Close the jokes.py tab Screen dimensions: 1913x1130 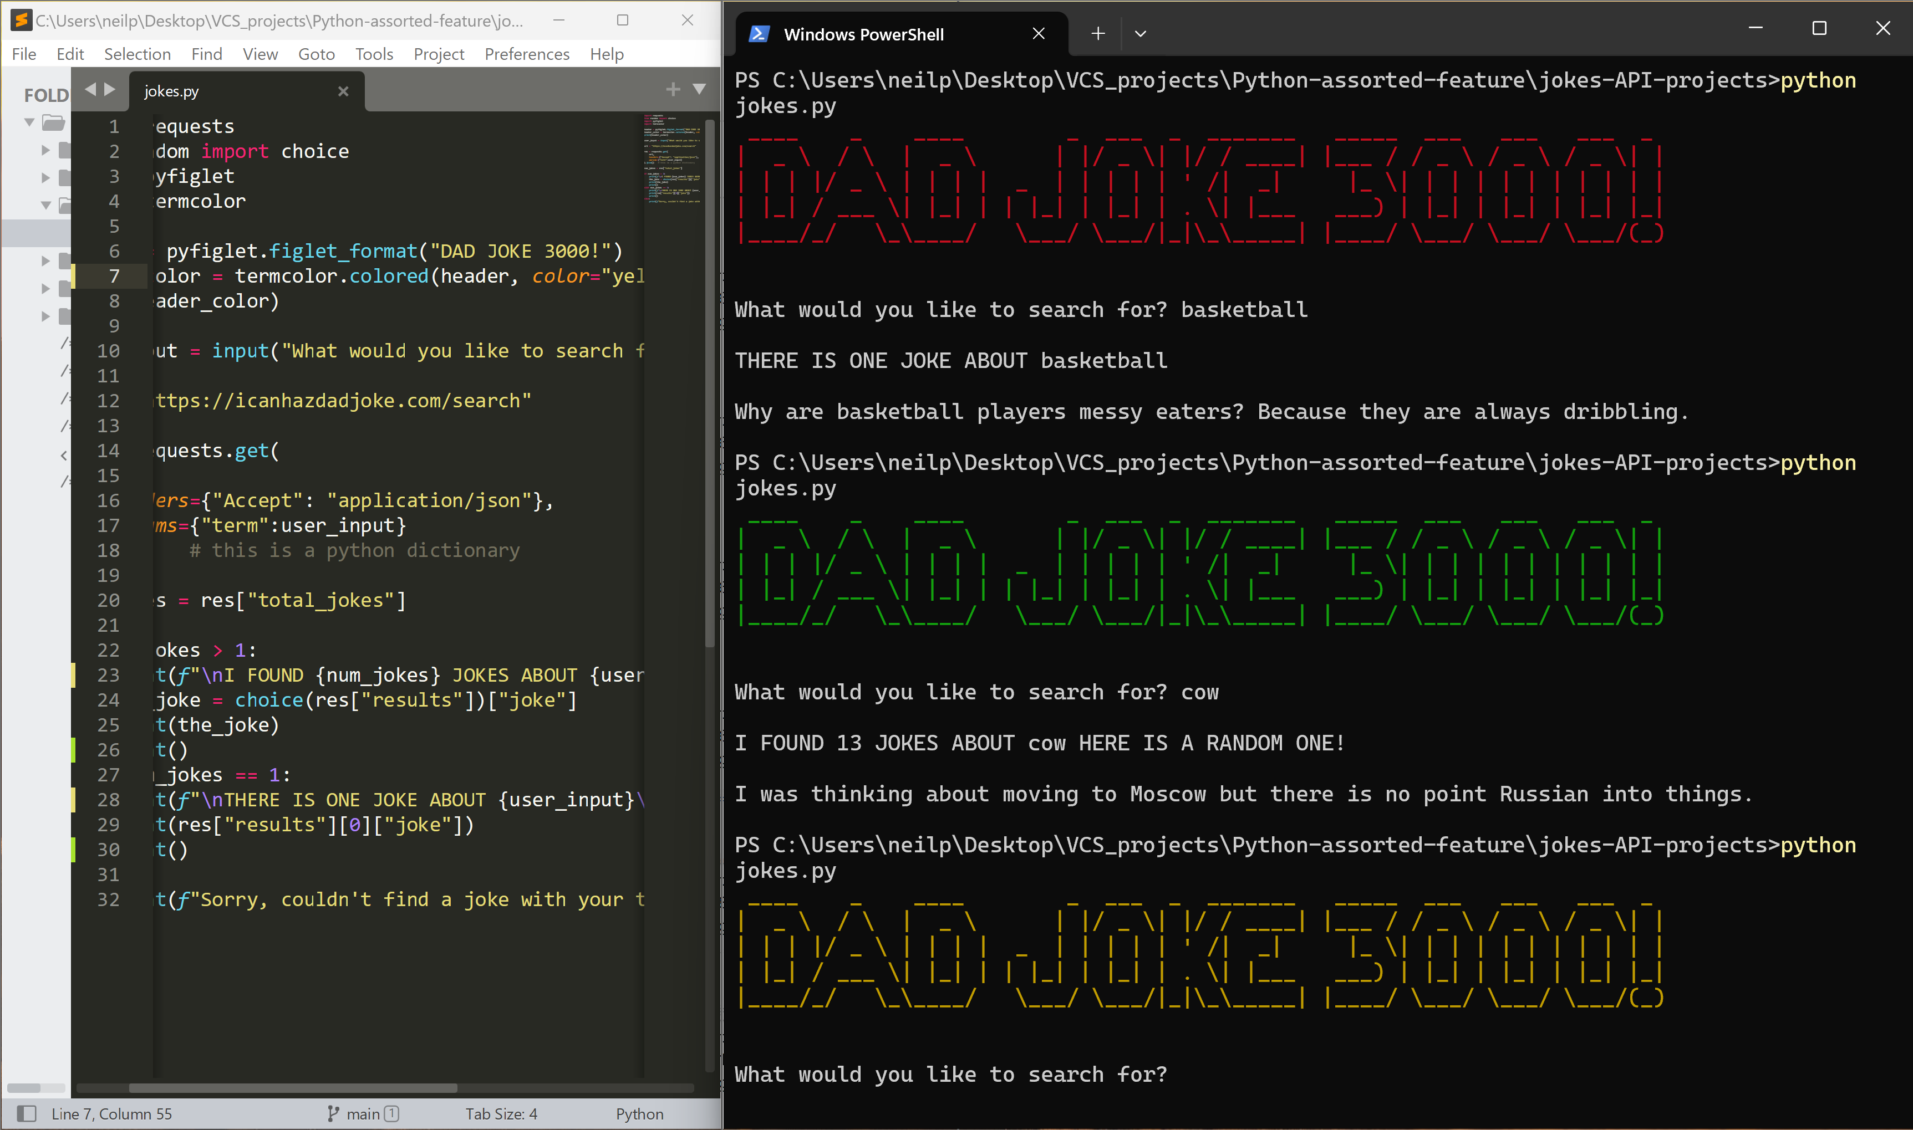tap(344, 91)
